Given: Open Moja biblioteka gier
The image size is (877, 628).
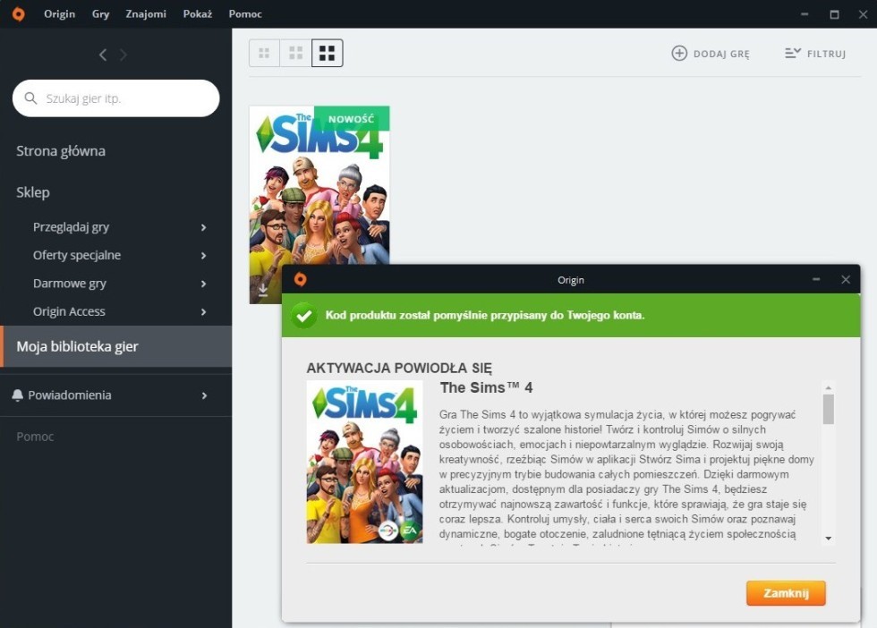Looking at the screenshot, I should point(115,347).
